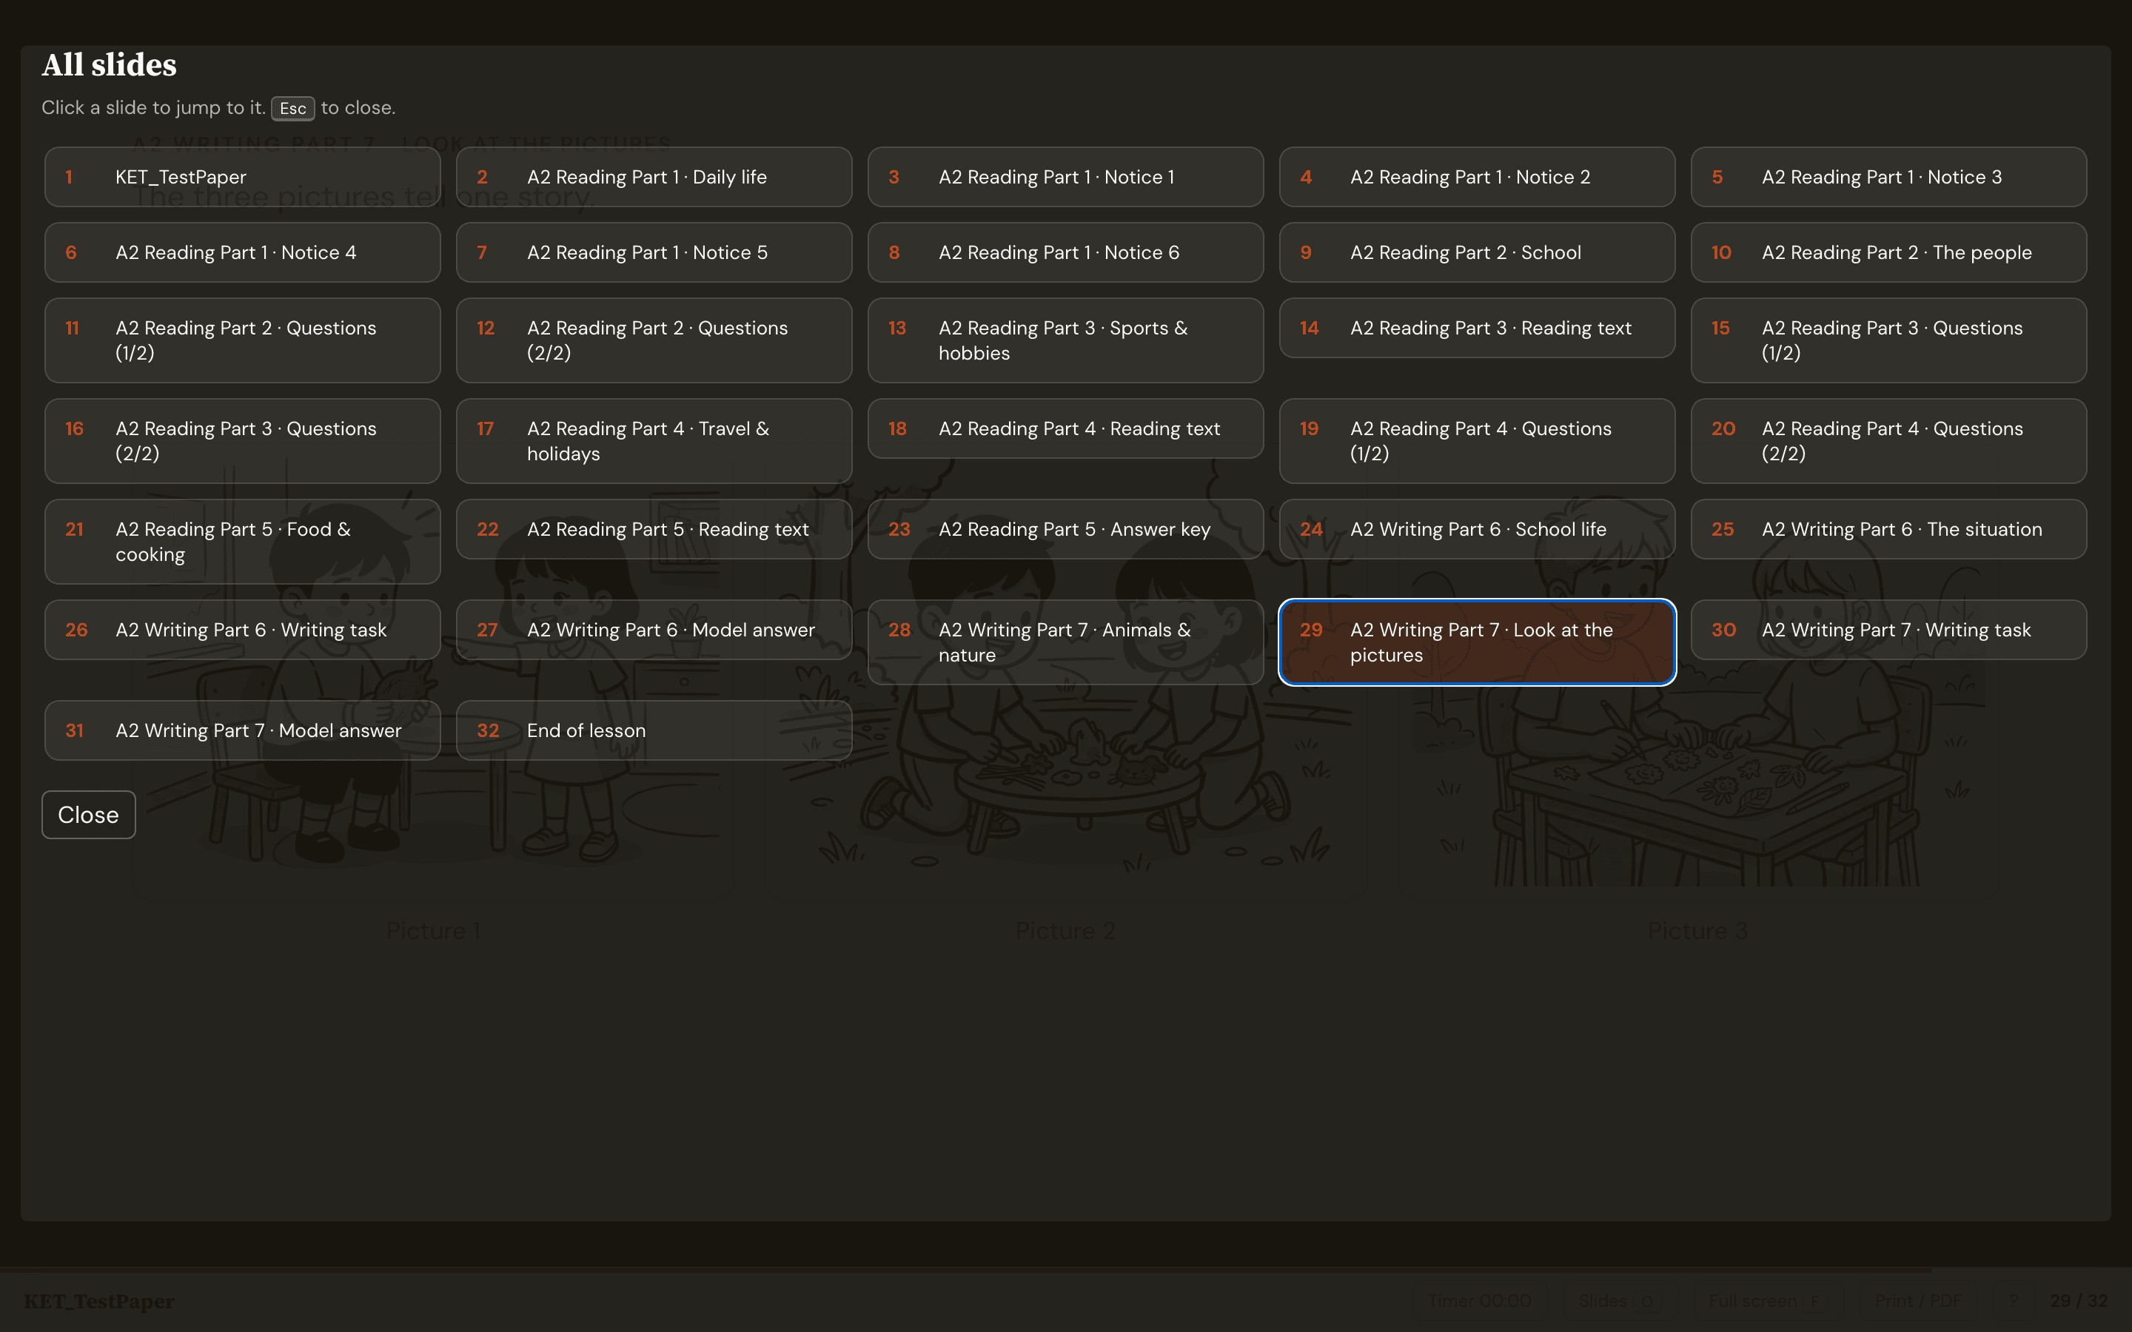Jump to slide 18 Part 4 Reading text
The image size is (2132, 1332).
tap(1065, 429)
